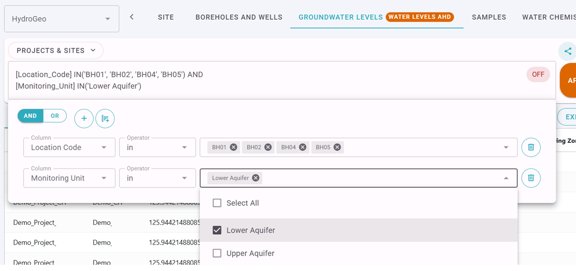Screen dimensions: 576x271
Task: Delete the Monitoring Unit filter row
Action: point(531,178)
